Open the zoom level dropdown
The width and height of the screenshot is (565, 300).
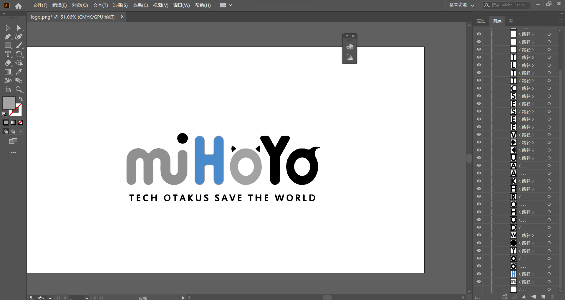(50, 298)
